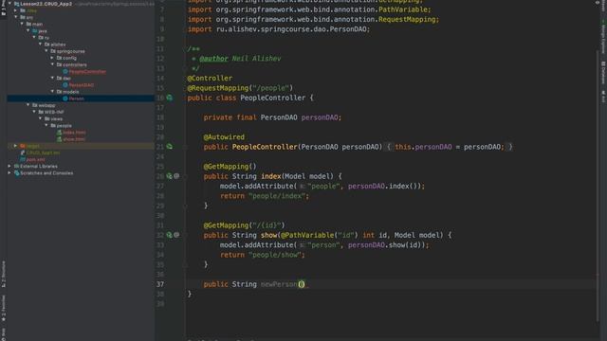
Task: Open the CRUD_App2.iml file in project tree
Action: 43,153
